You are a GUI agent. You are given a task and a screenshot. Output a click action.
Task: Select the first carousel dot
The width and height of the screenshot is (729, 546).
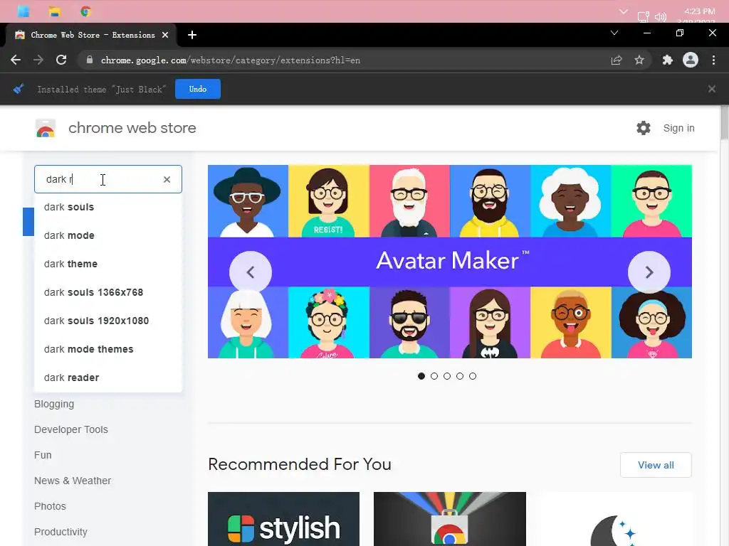[421, 376]
